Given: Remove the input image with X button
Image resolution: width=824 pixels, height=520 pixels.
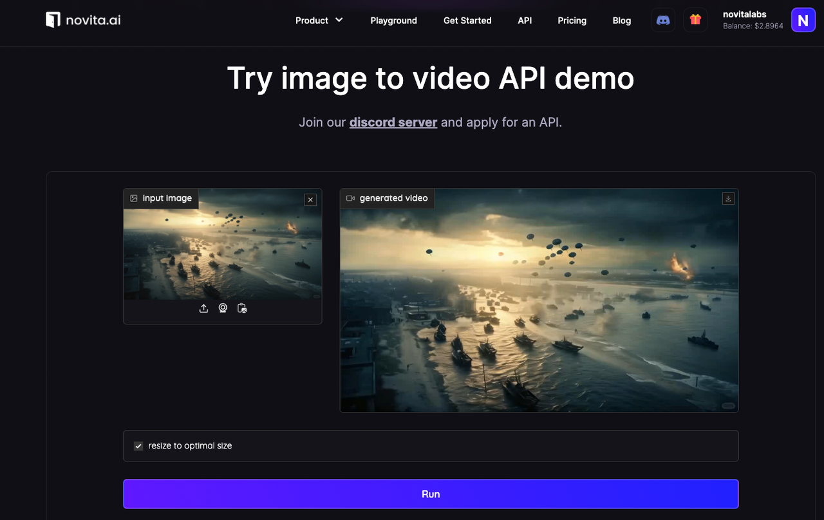Looking at the screenshot, I should tap(310, 200).
